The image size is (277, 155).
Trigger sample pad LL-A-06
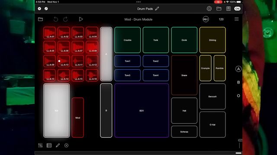(64, 47)
